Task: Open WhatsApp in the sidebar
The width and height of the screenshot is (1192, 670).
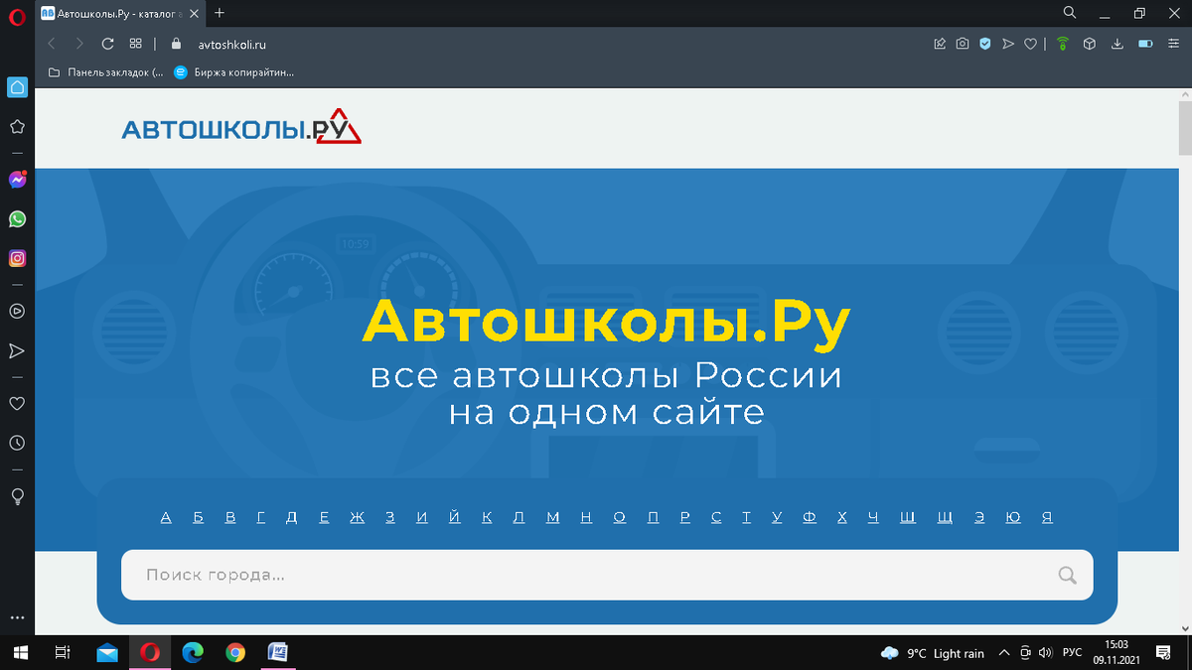Action: pos(17,219)
